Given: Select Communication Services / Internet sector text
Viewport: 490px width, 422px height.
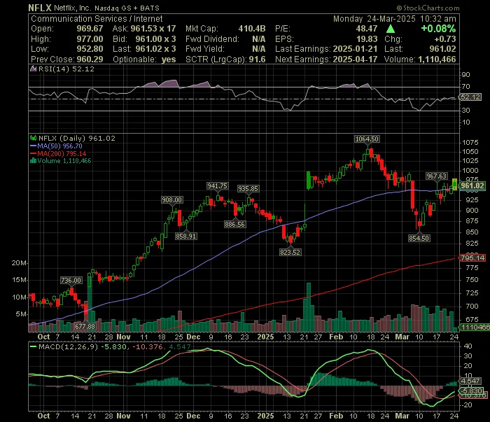Looking at the screenshot, I should (x=97, y=19).
